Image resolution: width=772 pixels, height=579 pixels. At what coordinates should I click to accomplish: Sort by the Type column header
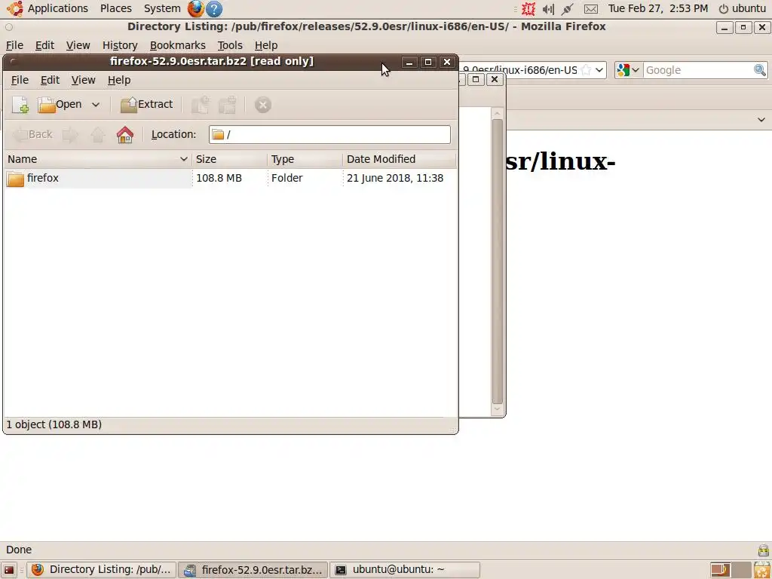click(305, 159)
